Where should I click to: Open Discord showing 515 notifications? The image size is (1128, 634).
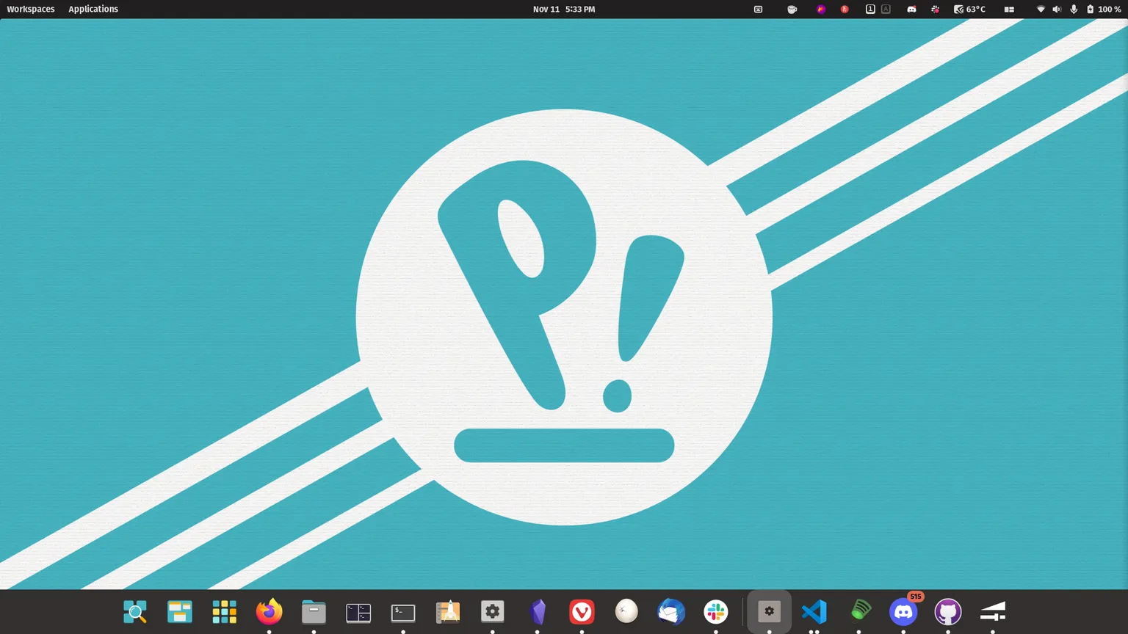pos(903,611)
